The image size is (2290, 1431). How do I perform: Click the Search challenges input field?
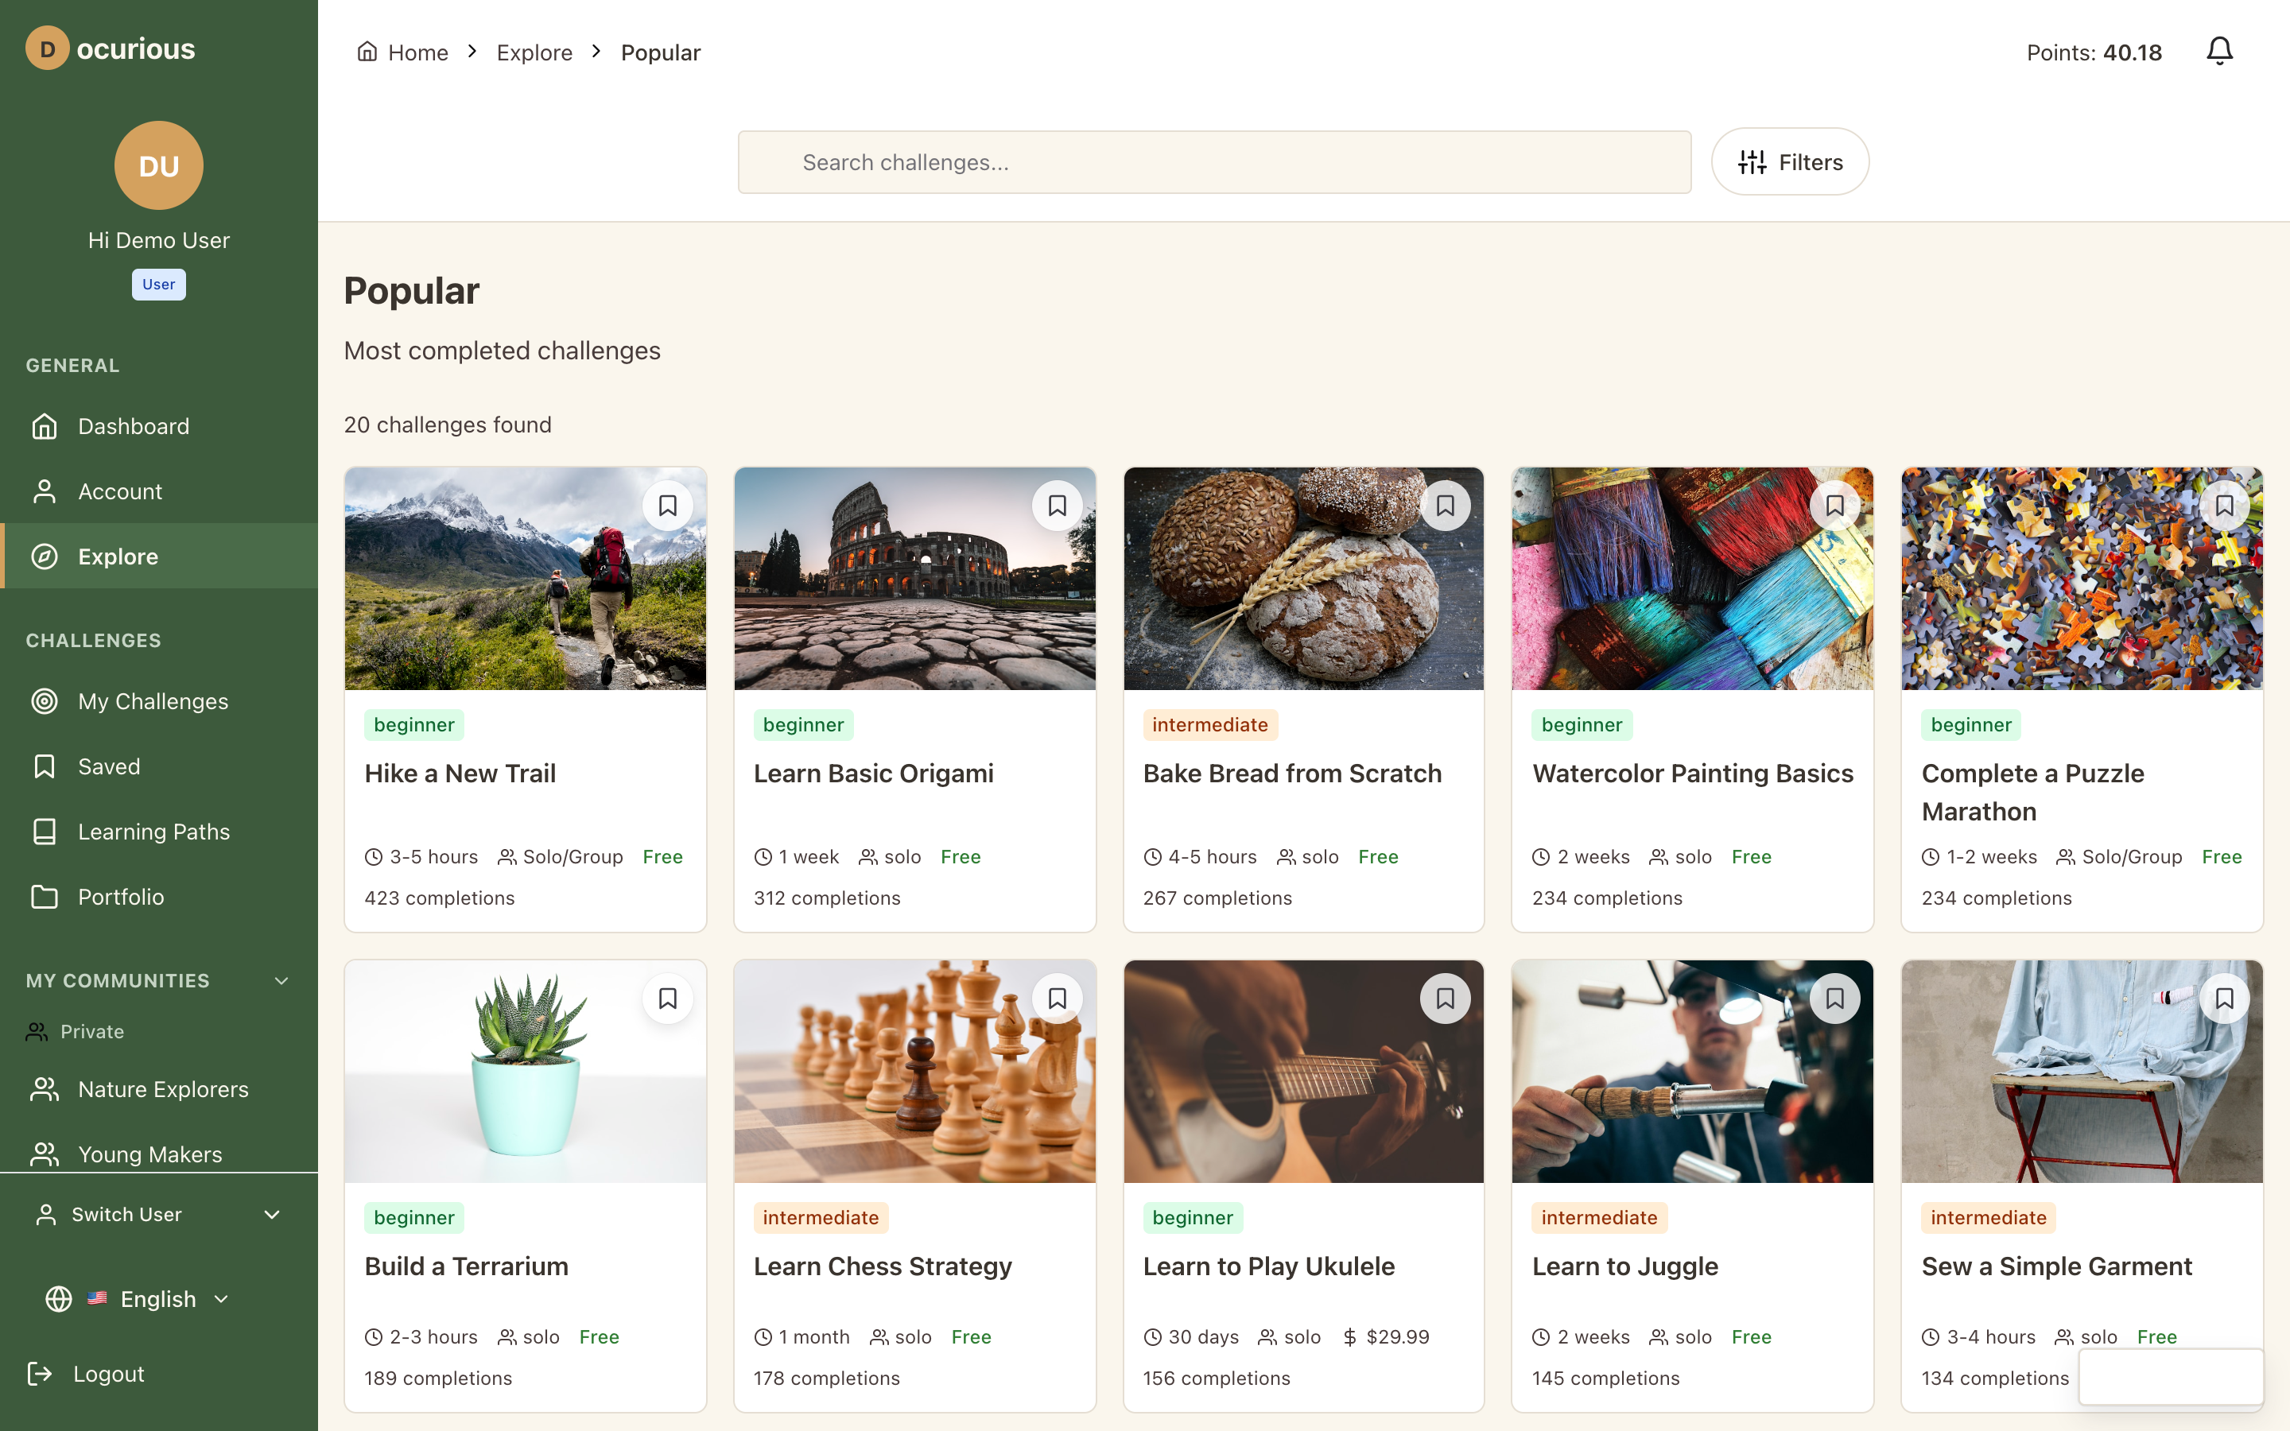click(x=1214, y=162)
